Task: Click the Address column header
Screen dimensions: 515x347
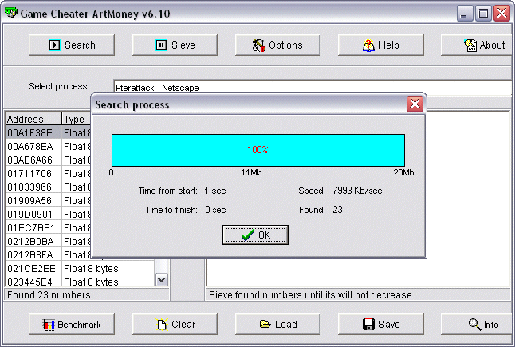Action: [x=32, y=120]
